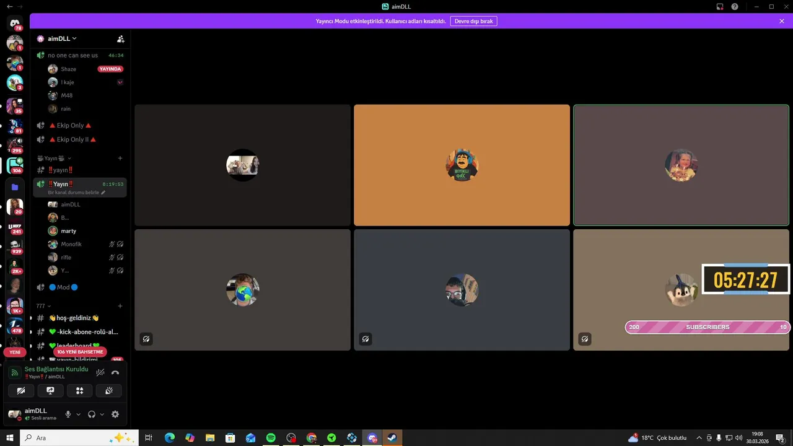Start screen share from voice panel
This screenshot has height=446, width=793.
point(50,390)
